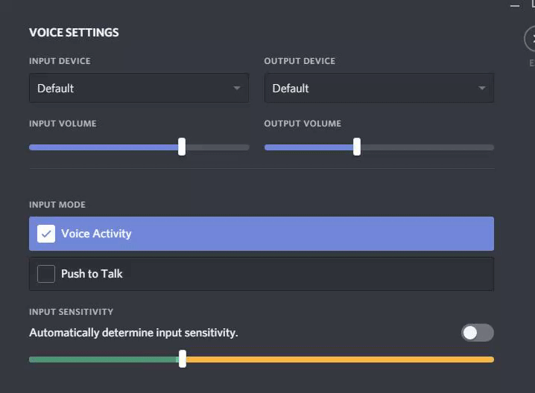This screenshot has width=535, height=393.
Task: Click the Input Volume slider handle
Action: point(182,147)
